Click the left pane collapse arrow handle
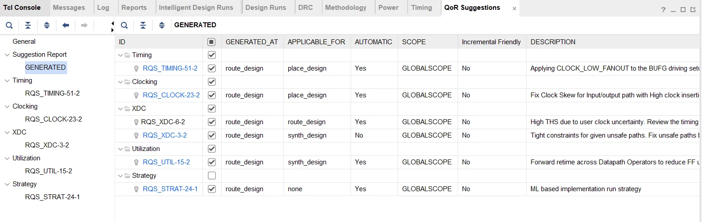Screen dimensions: 703x222 coord(112,23)
